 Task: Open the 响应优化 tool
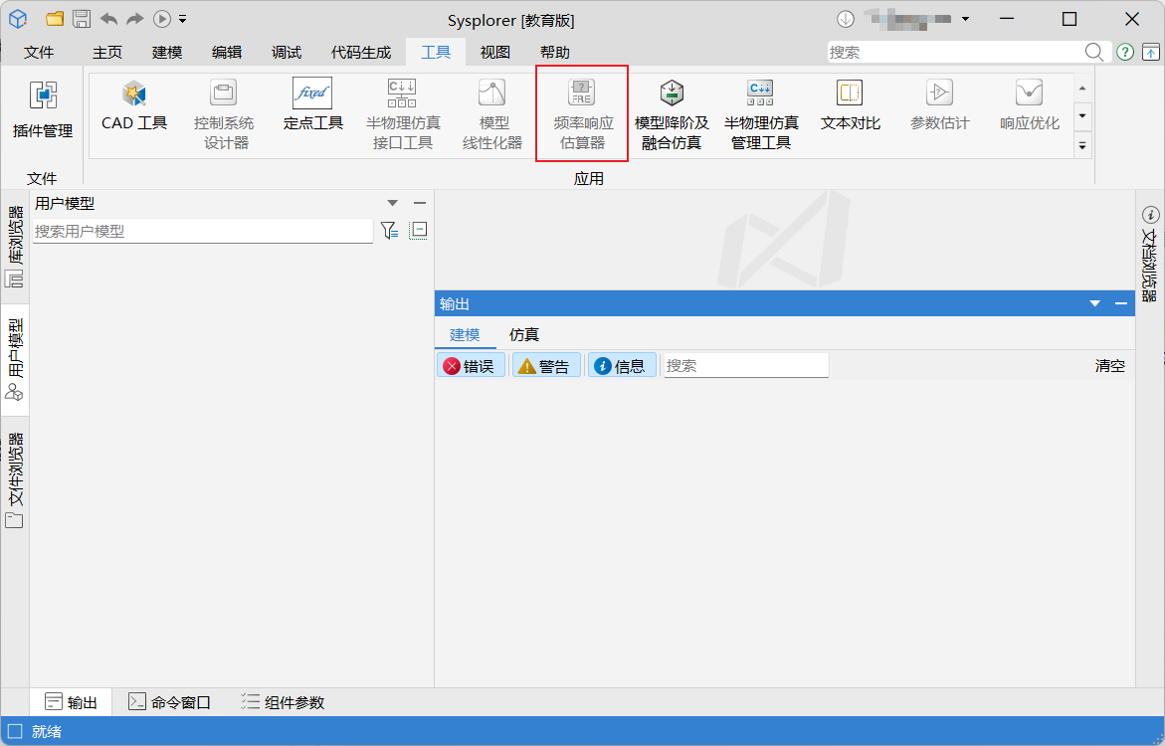pyautogui.click(x=1029, y=106)
